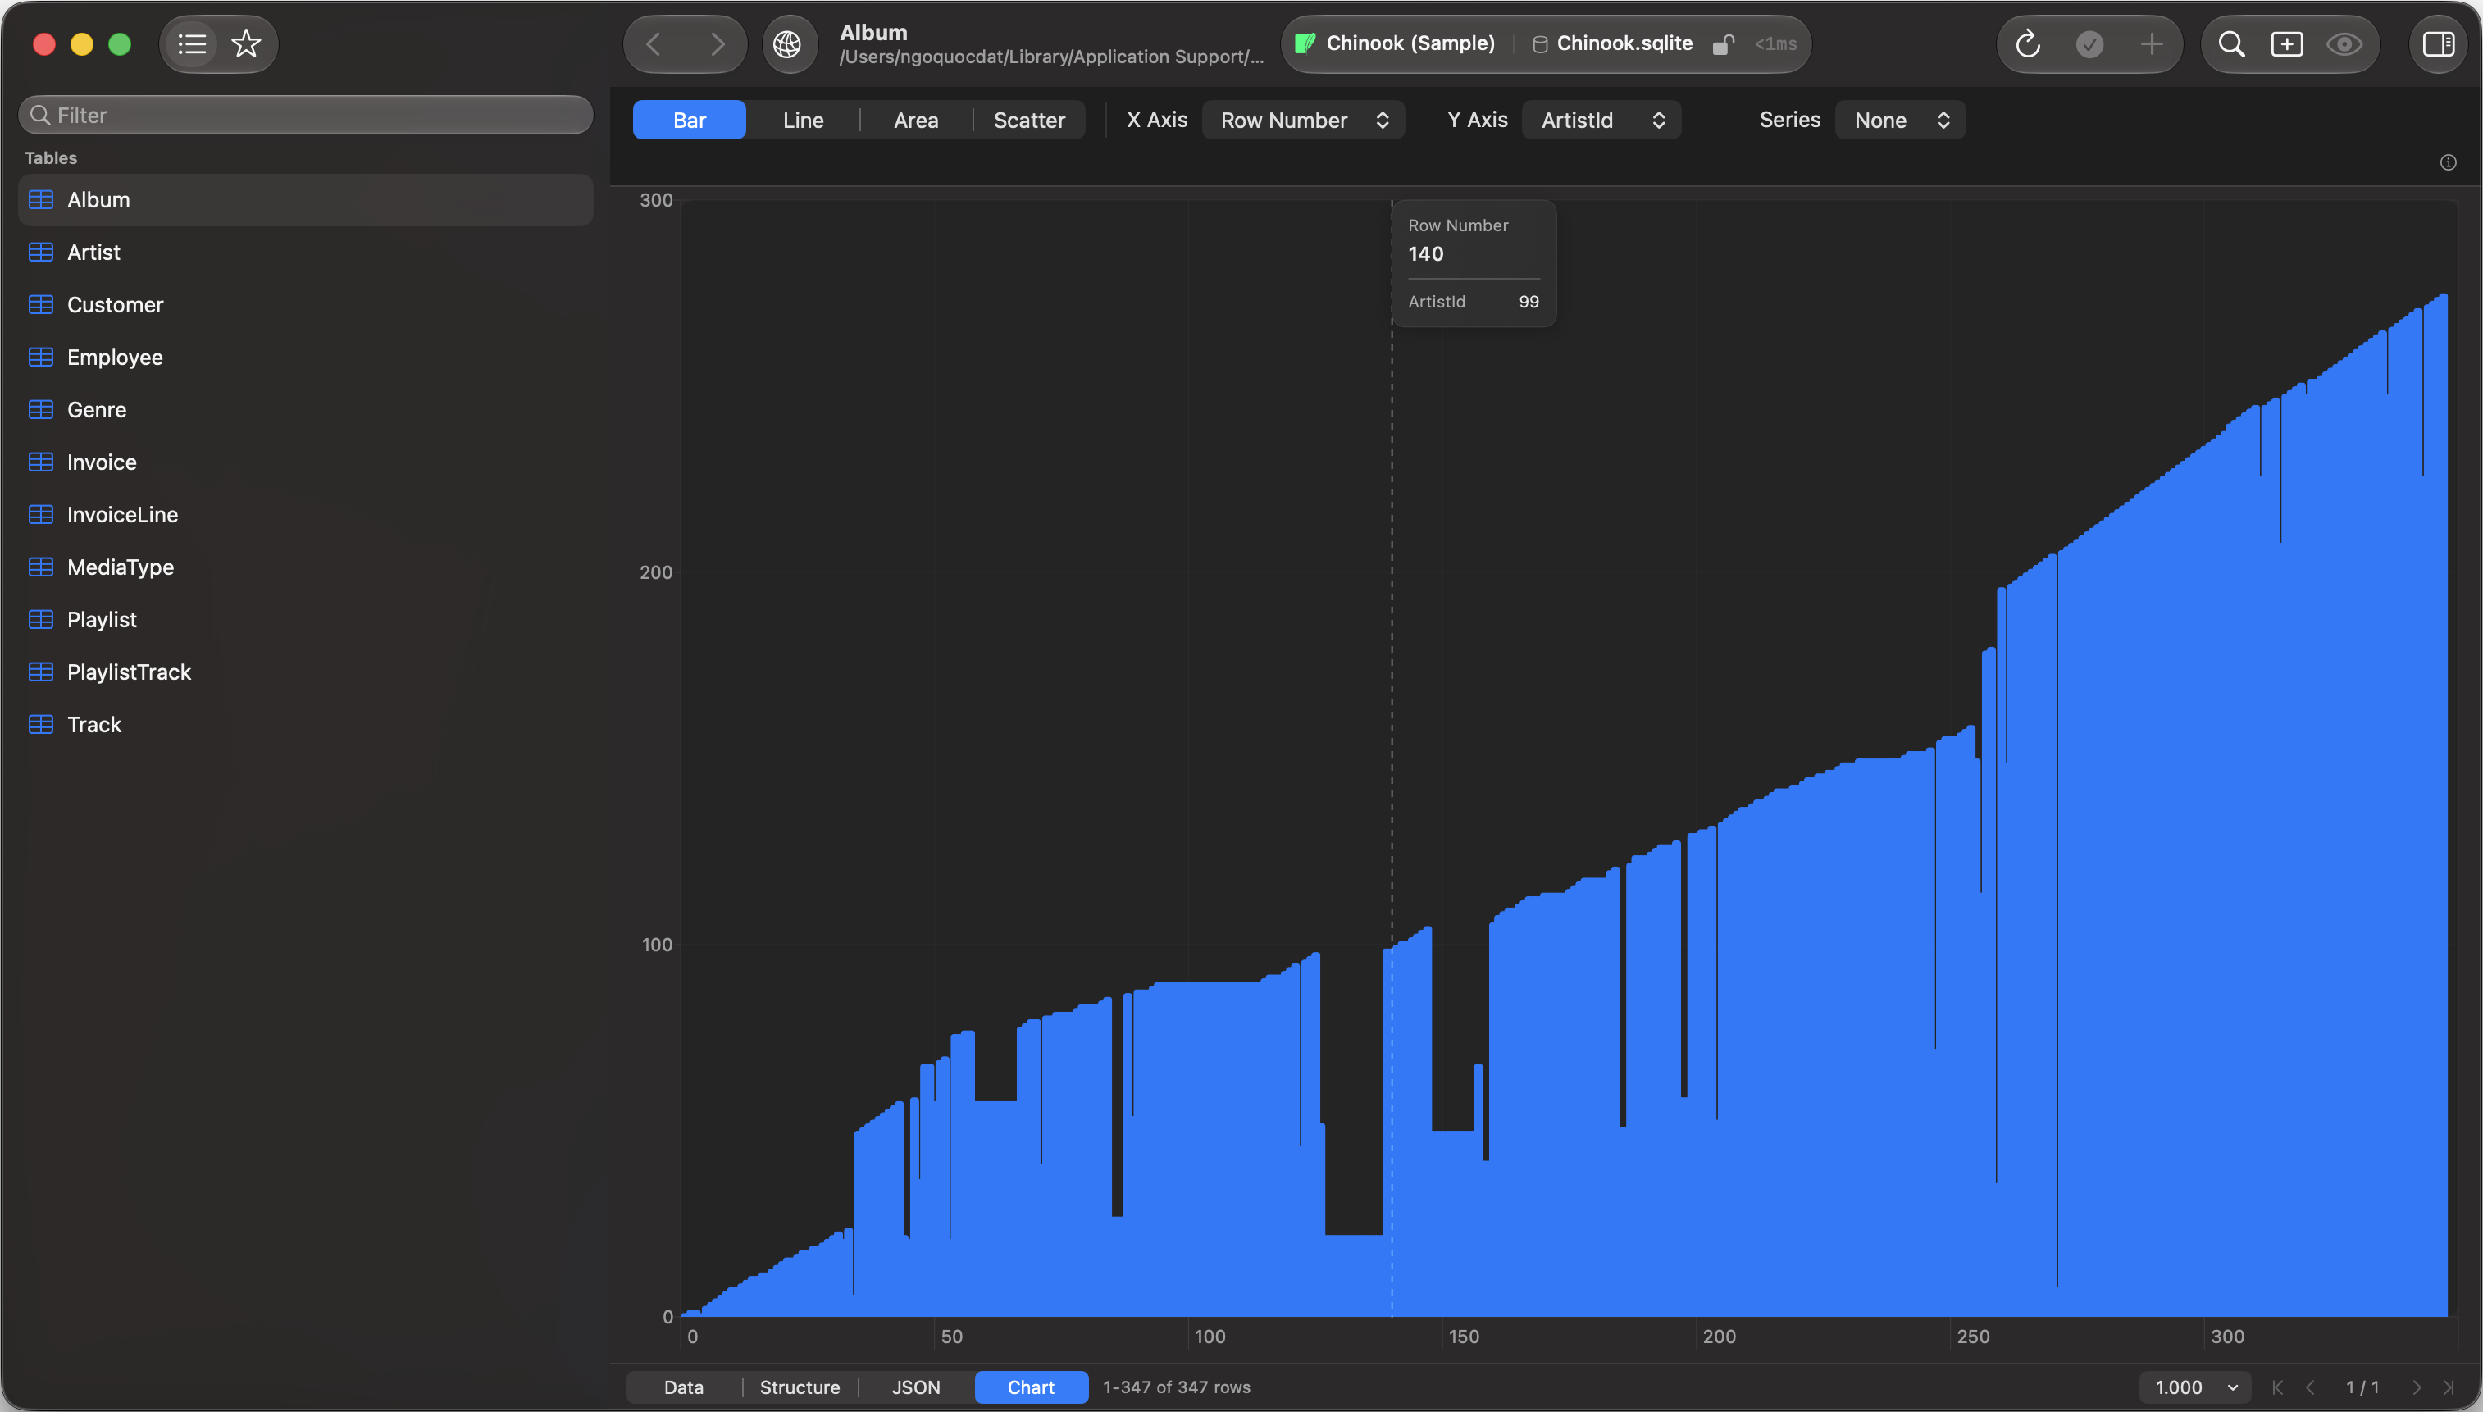
Task: Open Y Axis ArtistId dropdown
Action: [x=1601, y=119]
